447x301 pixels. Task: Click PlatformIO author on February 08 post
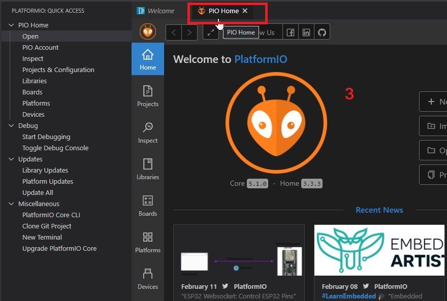(391, 286)
